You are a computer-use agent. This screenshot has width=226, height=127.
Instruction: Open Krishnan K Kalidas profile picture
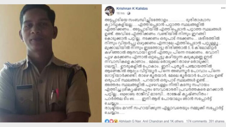tap(110, 11)
